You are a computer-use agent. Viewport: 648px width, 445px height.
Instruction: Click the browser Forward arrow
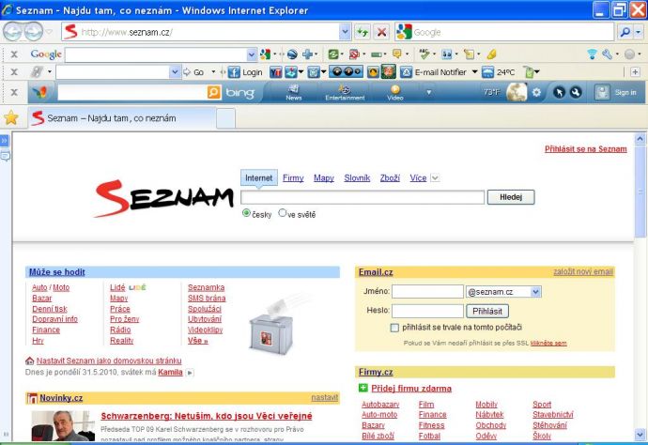(x=33, y=32)
